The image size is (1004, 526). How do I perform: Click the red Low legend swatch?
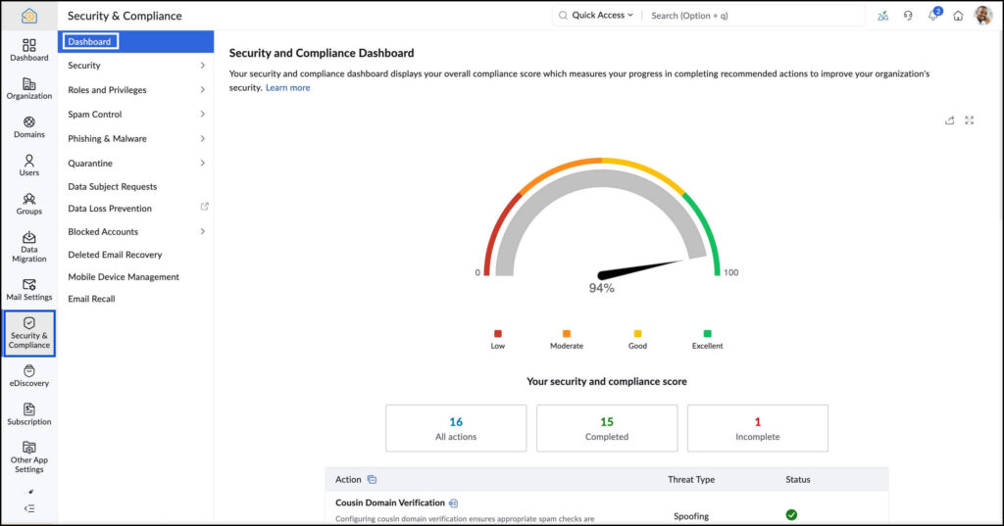click(x=498, y=333)
